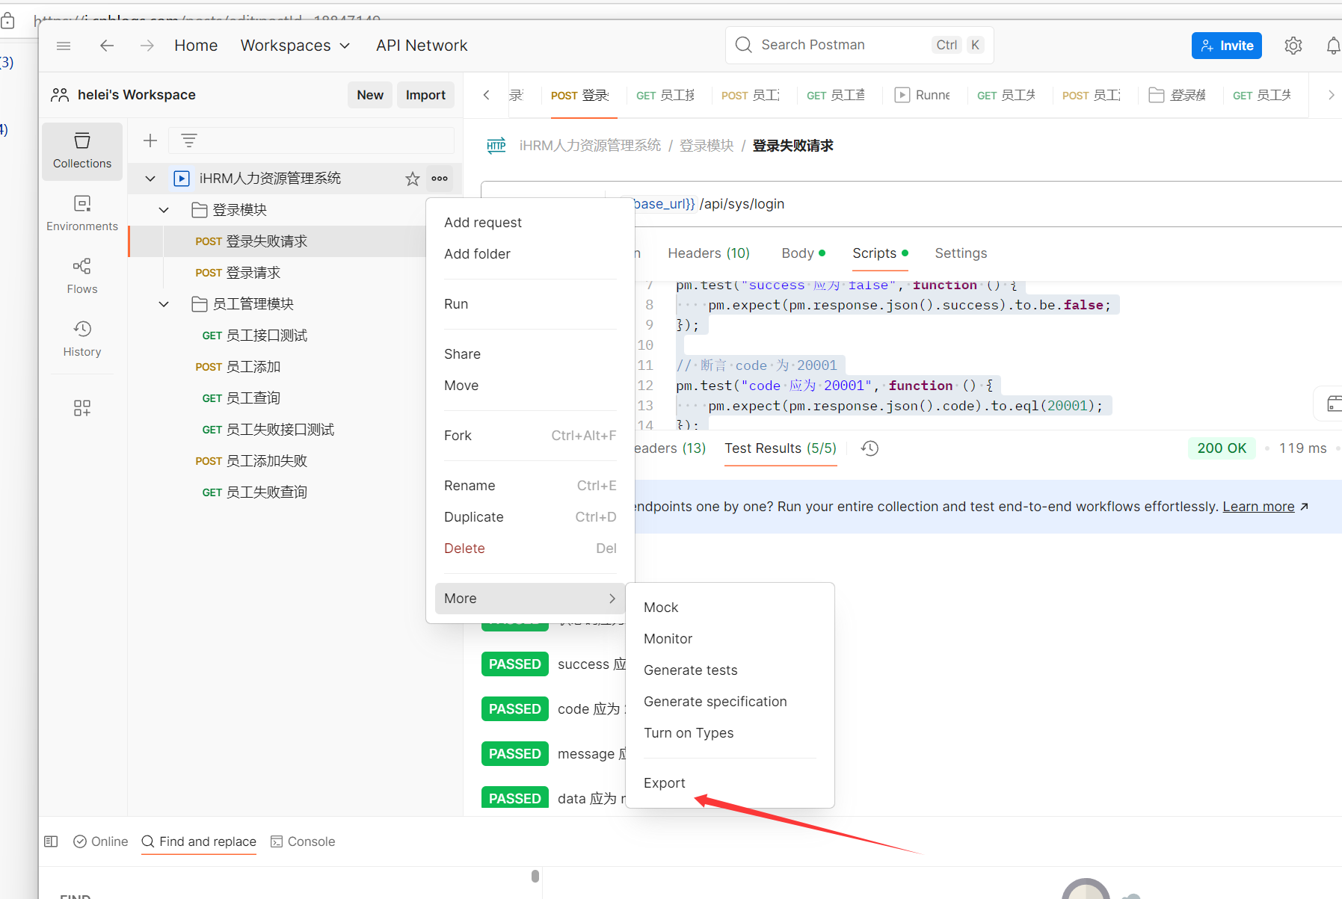Click the collection run icon beside iHRM人力资源管理系统

click(x=182, y=179)
